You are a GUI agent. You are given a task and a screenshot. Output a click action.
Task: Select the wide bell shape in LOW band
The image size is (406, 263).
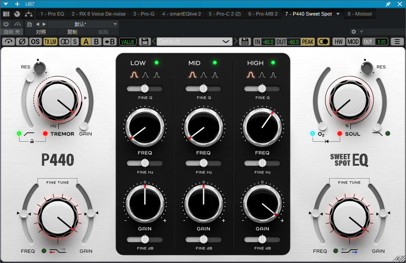[134, 75]
